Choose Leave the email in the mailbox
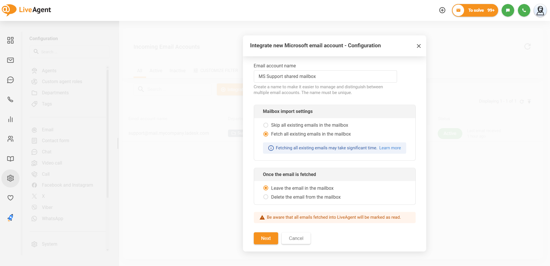Image resolution: width=550 pixels, height=266 pixels. [266, 188]
